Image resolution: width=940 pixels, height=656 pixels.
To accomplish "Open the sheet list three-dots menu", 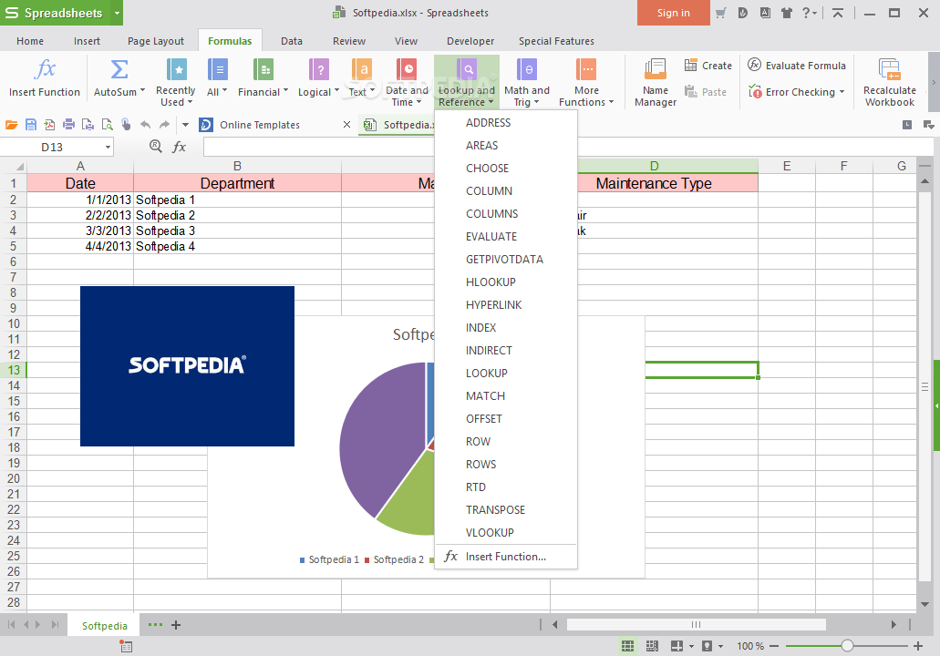I will pyautogui.click(x=155, y=625).
